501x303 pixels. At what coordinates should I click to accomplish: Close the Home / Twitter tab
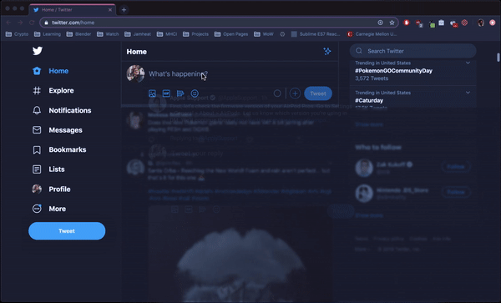(110, 10)
